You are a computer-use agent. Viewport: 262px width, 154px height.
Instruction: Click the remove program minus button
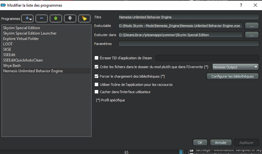tap(41, 19)
